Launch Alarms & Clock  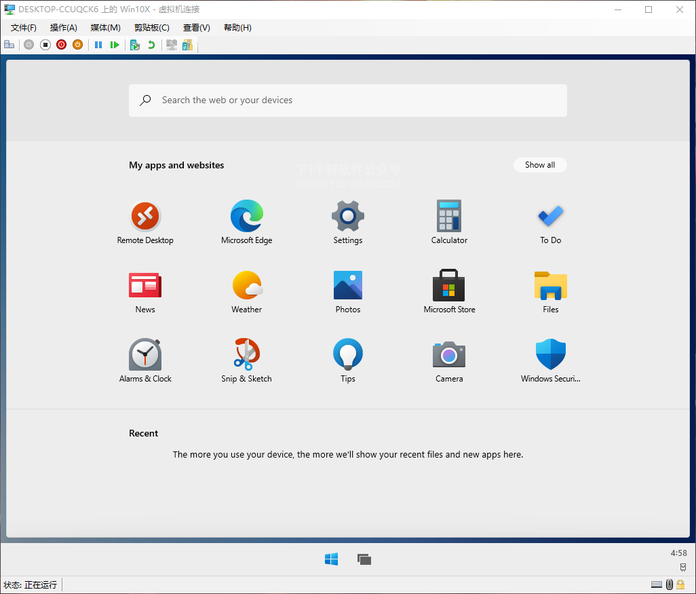point(145,360)
